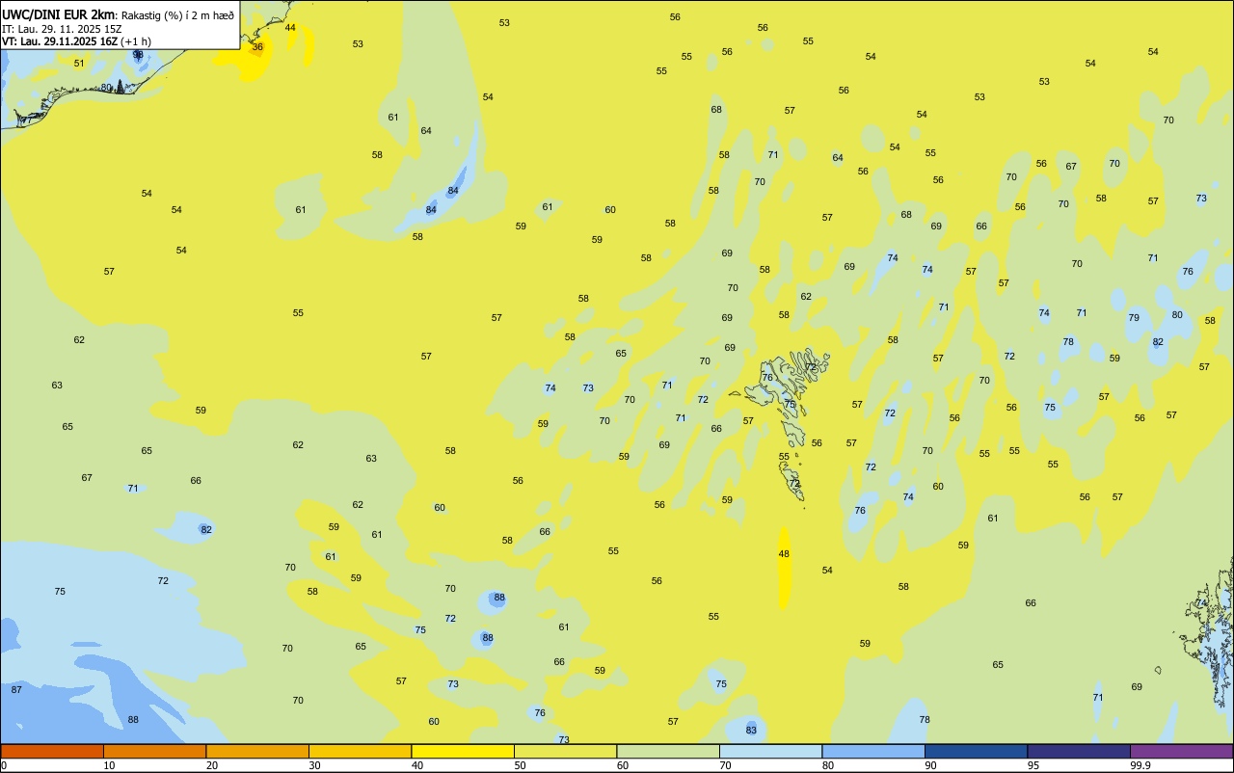1234x773 pixels.
Task: Click the humidity value 44 on the map
Action: coord(290,27)
